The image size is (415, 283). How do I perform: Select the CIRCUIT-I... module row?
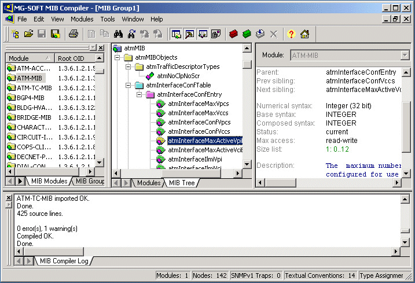tap(35, 137)
